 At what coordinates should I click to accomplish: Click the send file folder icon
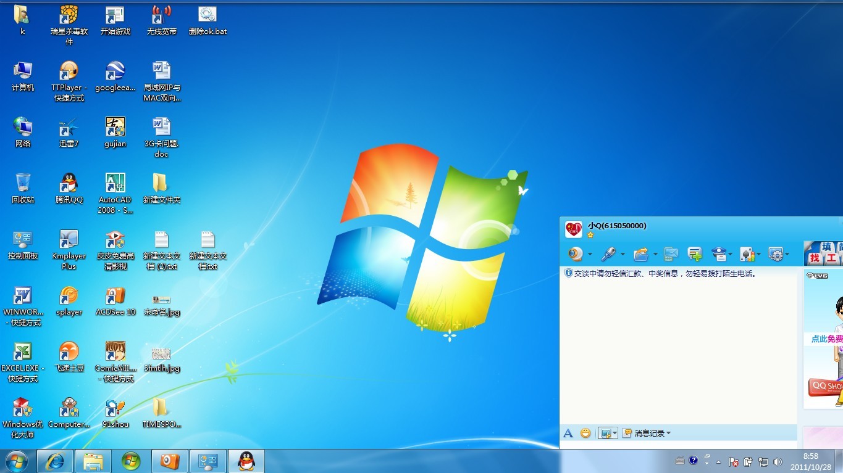point(641,254)
